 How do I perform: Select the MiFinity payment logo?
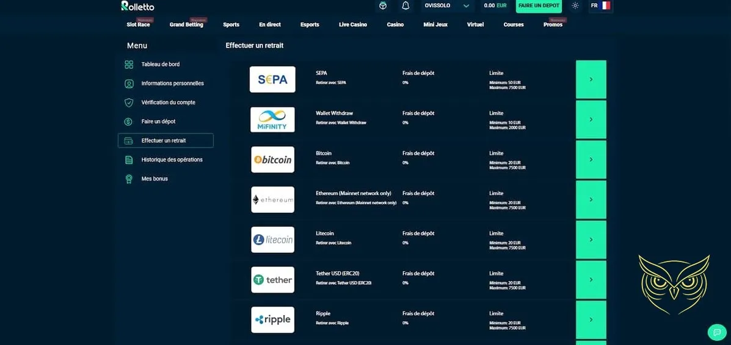coord(272,119)
